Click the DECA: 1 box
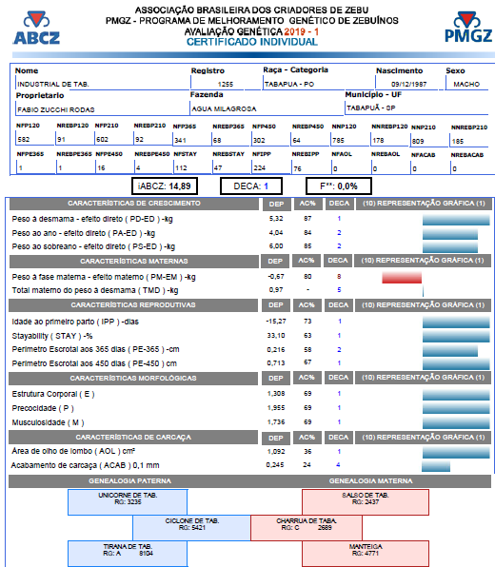Screen dimensions: 495x567 coord(250,186)
